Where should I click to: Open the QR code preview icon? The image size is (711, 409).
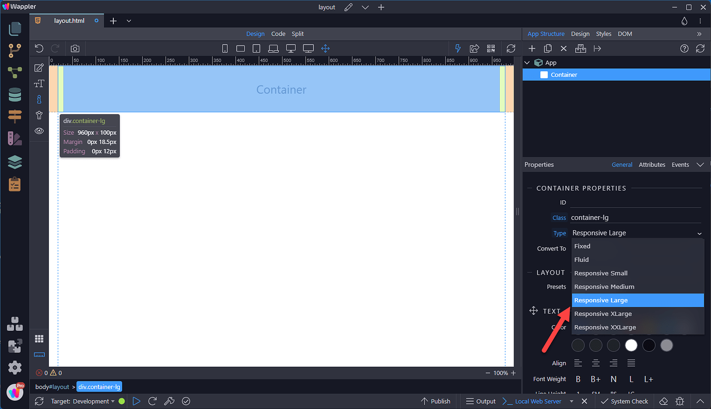click(x=490, y=48)
